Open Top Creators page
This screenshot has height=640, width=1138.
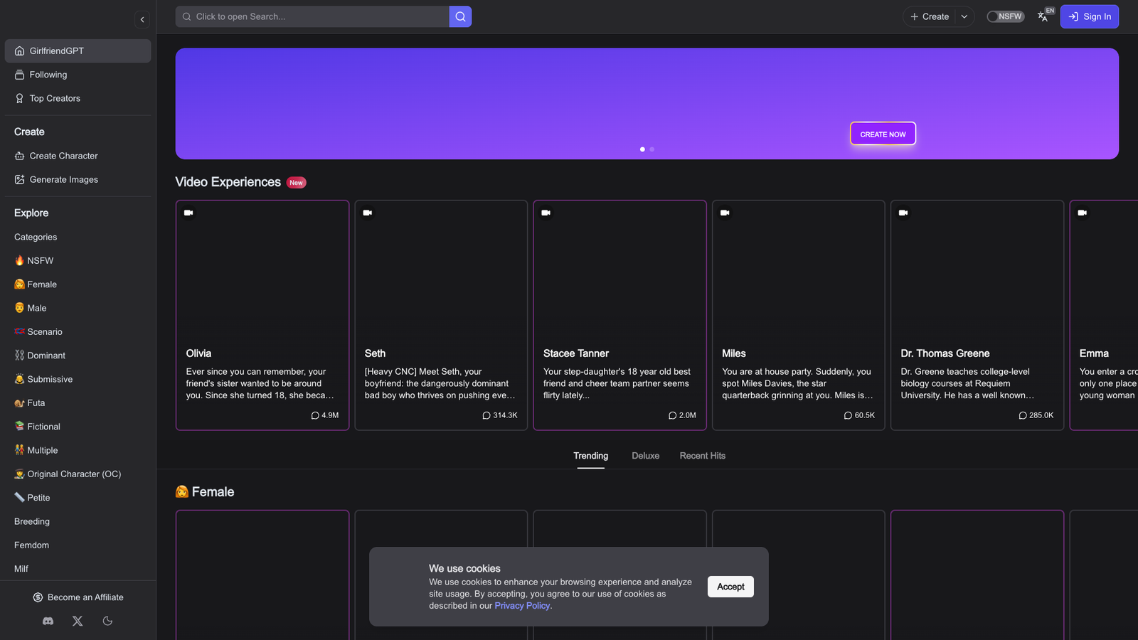[x=78, y=98]
